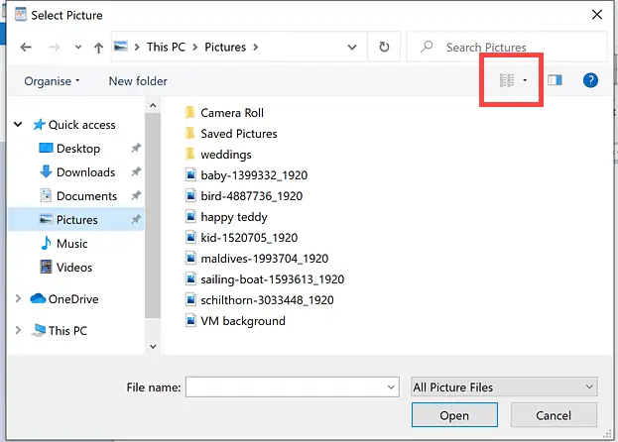Open the Videos sidebar folder
618x442 pixels.
point(74,268)
